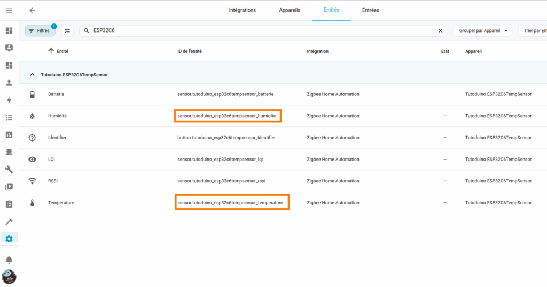Clear the ESP32C6 search text

440,30
